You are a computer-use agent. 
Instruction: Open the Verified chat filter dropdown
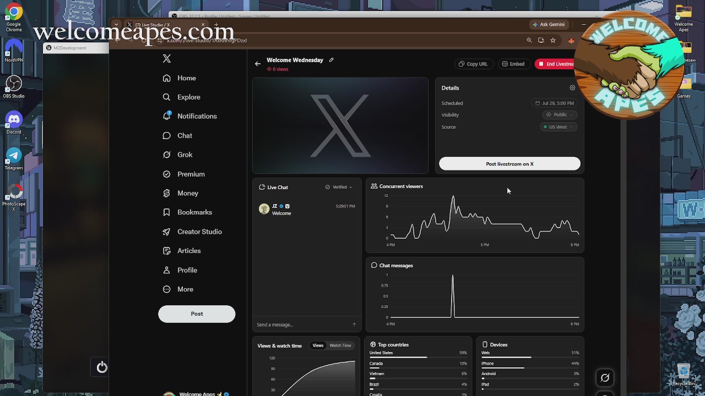(x=339, y=187)
